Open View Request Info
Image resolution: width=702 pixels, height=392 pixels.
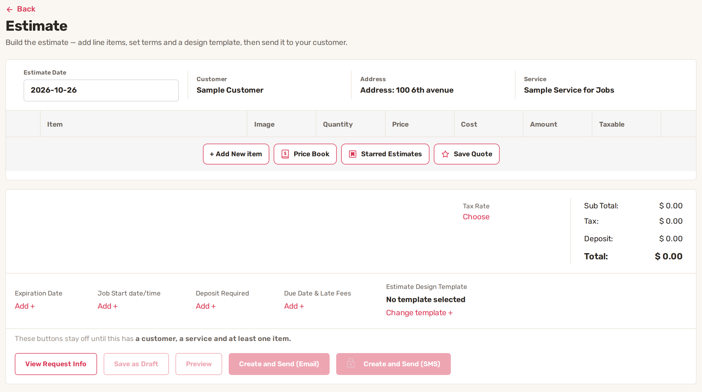tap(56, 364)
